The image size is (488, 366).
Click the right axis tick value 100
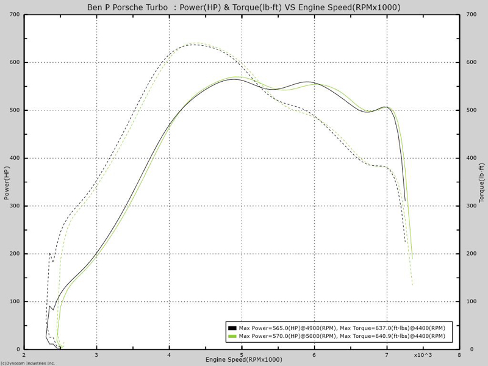(472, 301)
